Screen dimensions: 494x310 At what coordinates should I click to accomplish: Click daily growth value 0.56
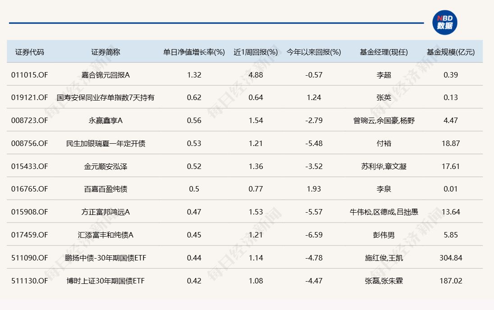click(x=194, y=121)
